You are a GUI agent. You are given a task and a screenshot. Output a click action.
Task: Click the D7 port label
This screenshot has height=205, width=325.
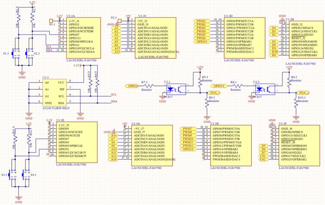tap(263, 153)
